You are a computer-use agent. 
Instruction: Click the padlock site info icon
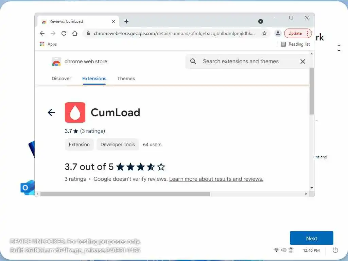coord(88,33)
